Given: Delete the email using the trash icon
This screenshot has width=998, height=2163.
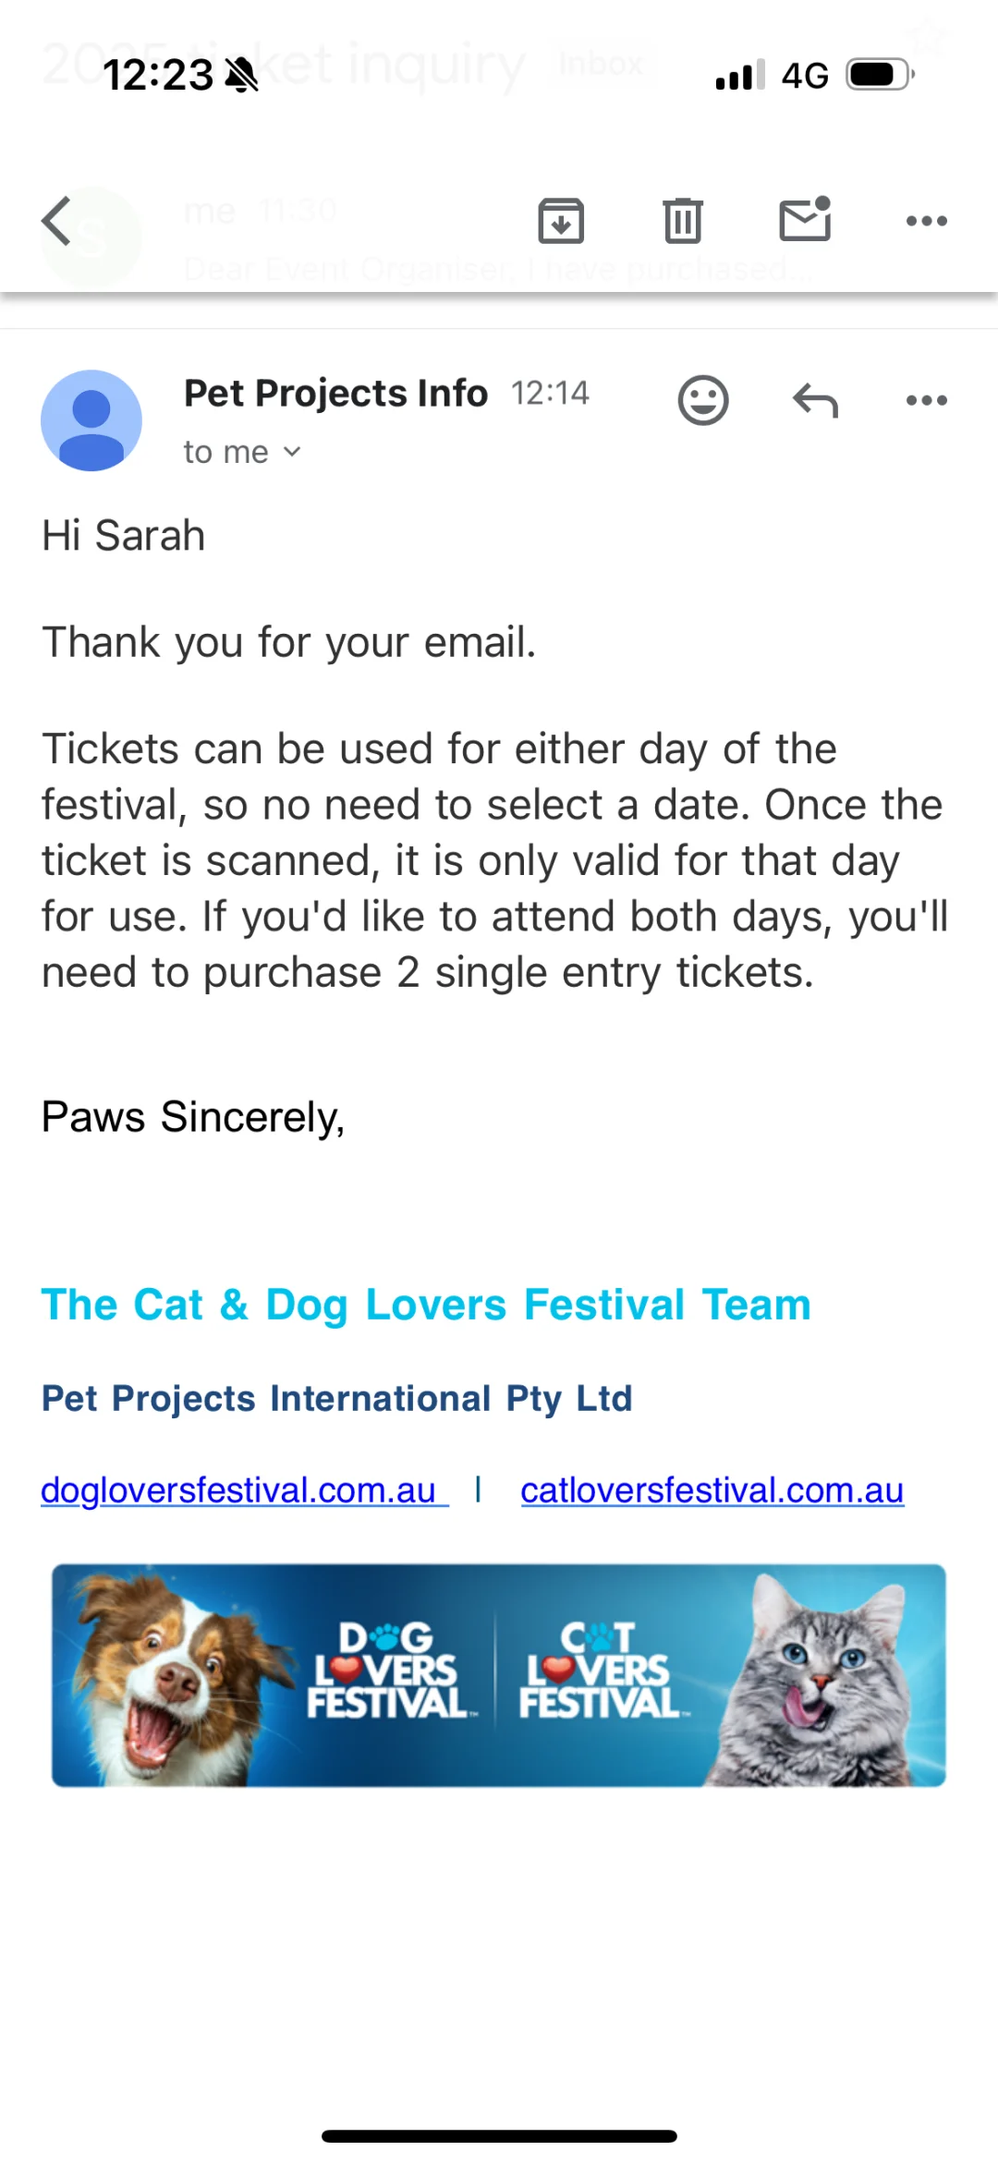Looking at the screenshot, I should pos(683,221).
